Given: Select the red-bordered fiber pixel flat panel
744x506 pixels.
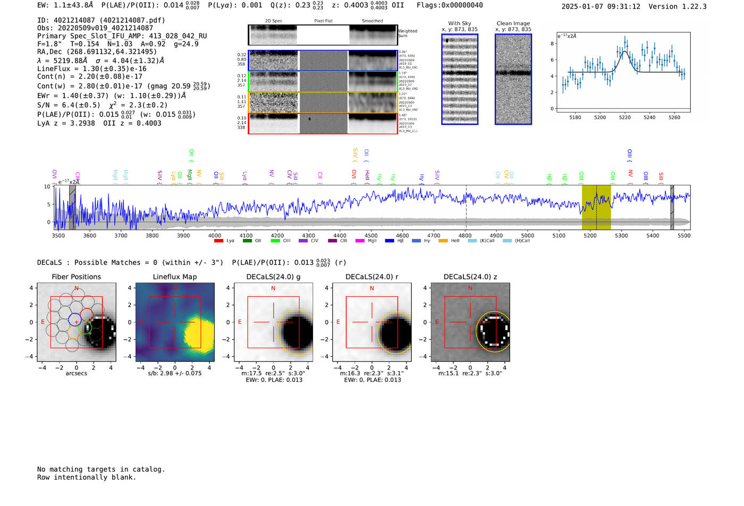Looking at the screenshot, I should point(323,124).
